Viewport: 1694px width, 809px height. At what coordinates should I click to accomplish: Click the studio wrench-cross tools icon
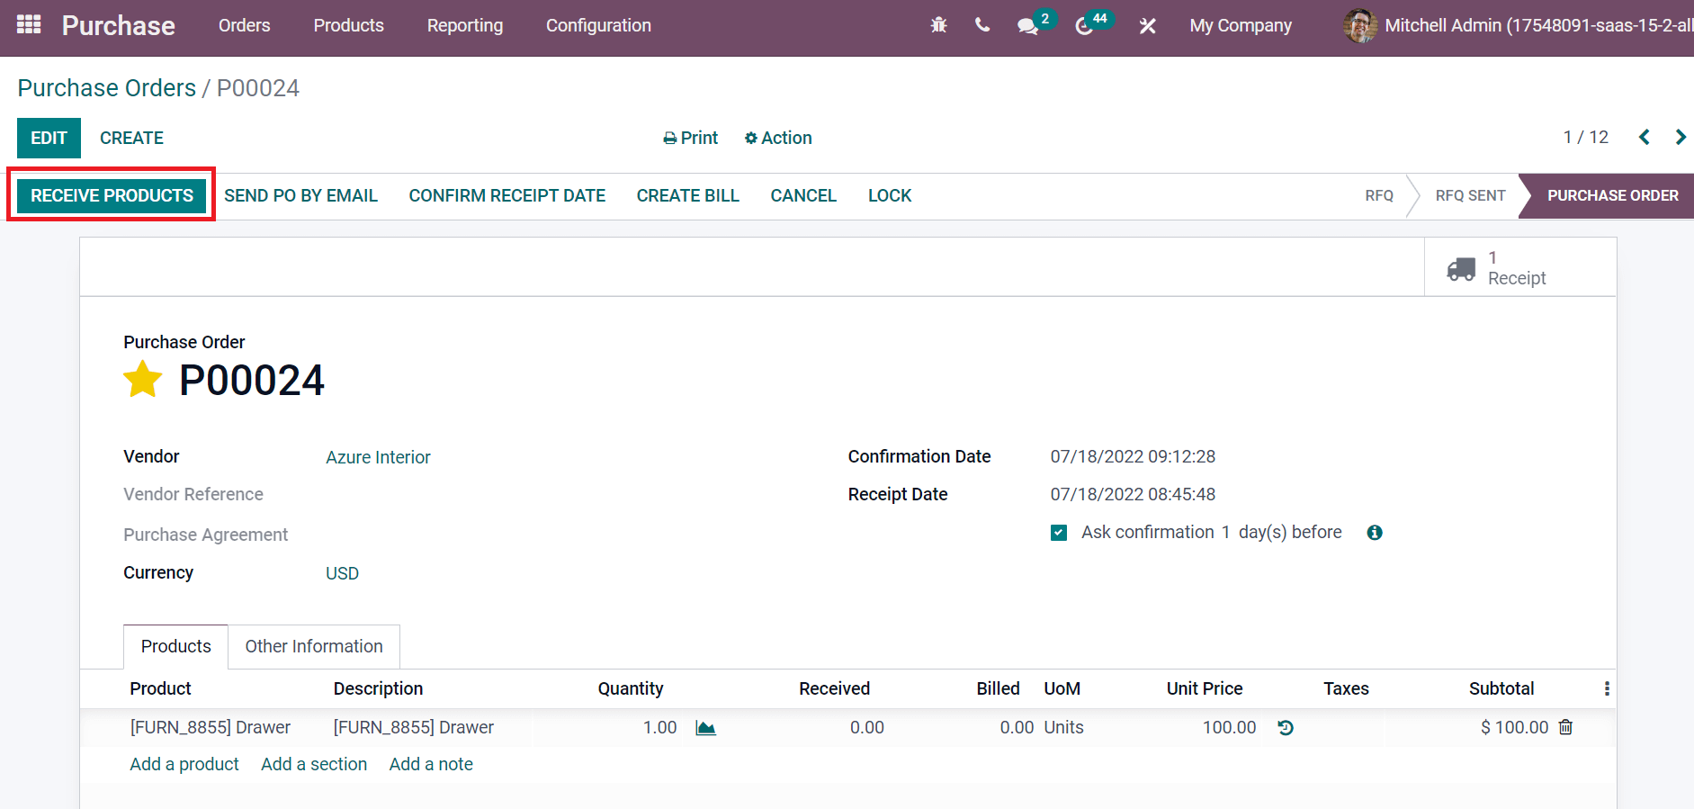click(x=1147, y=25)
